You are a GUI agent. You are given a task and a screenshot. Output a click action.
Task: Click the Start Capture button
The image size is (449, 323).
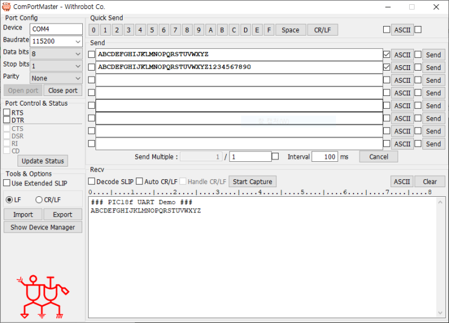click(x=252, y=182)
